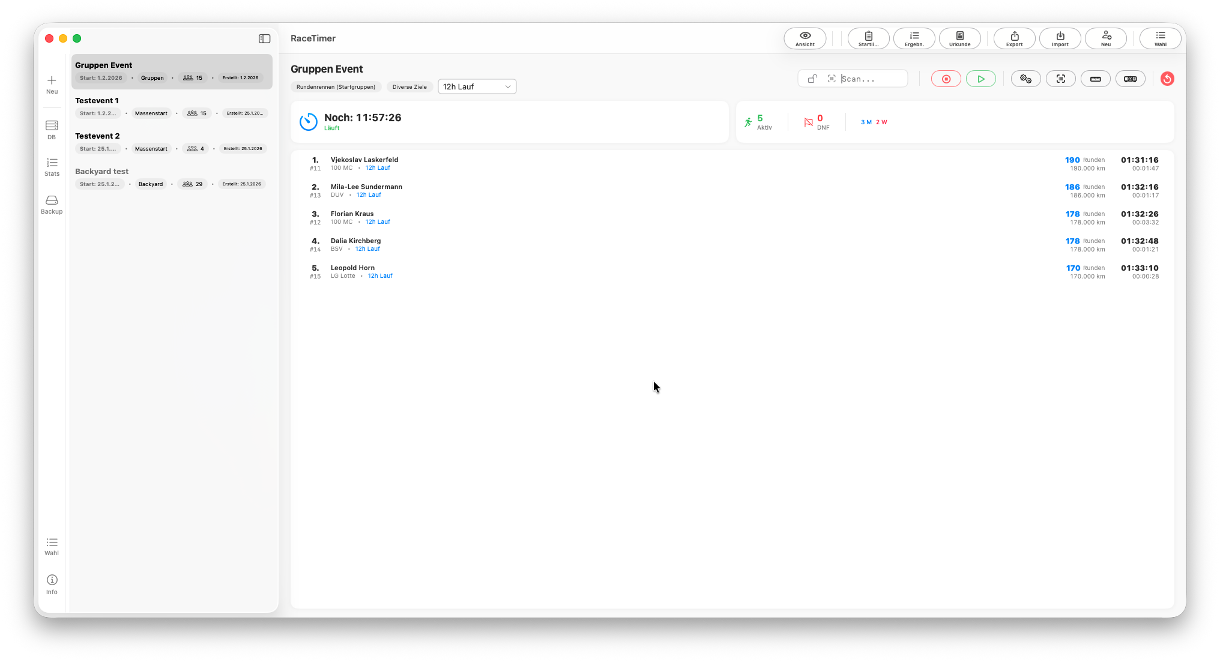Click the 12h Lauf link under Leopold Horn
Viewport: 1220px width, 662px height.
point(380,276)
